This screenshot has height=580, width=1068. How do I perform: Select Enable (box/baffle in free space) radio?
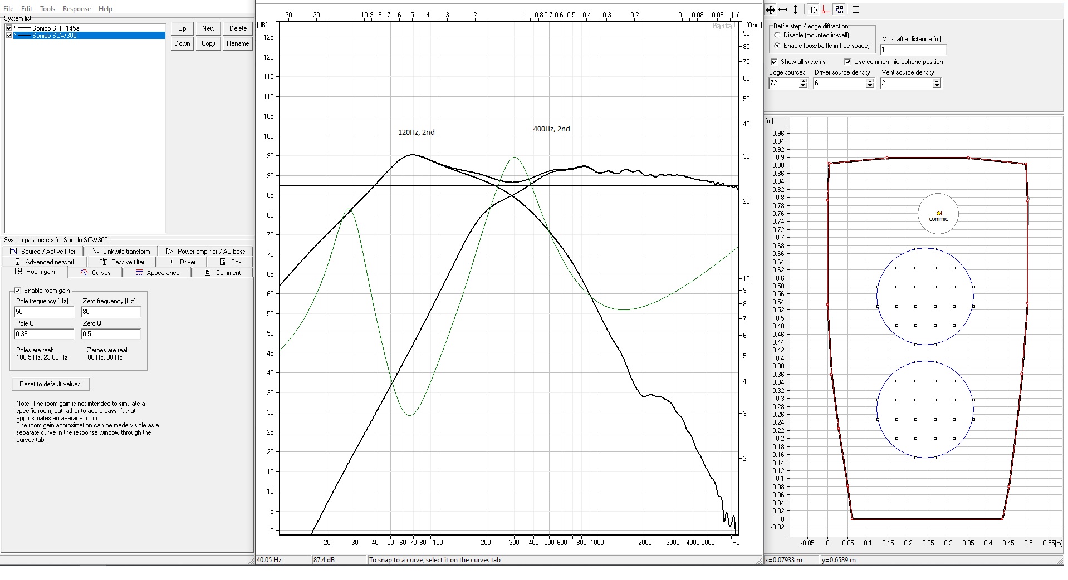(777, 46)
